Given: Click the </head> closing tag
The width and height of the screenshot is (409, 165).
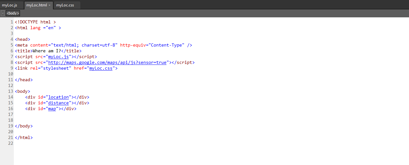Looking at the screenshot, I should point(24,80).
